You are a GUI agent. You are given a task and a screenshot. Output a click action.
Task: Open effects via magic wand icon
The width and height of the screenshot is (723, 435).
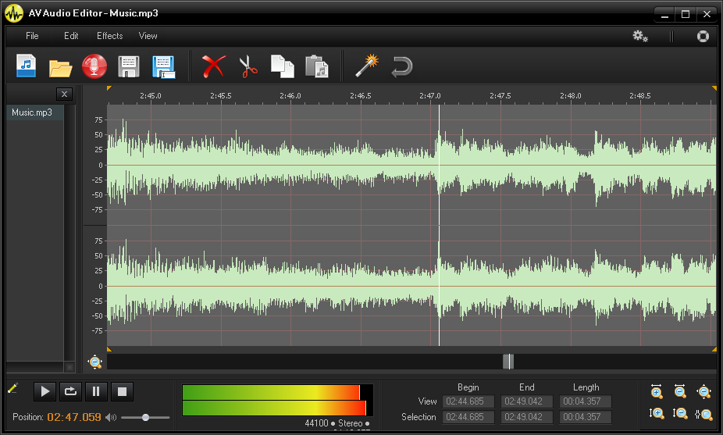point(367,66)
